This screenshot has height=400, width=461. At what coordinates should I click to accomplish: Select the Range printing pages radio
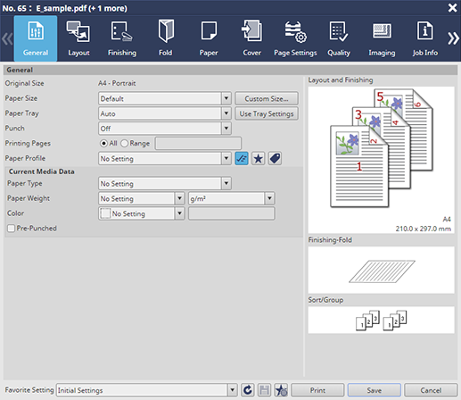124,144
